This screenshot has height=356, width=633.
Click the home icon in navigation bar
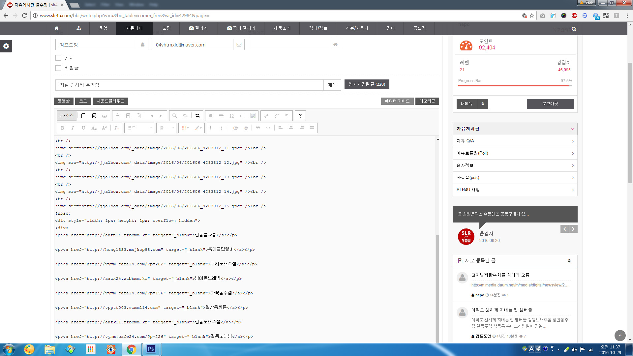[x=56, y=28]
